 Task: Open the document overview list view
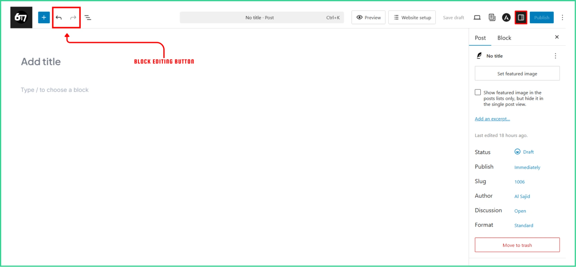pos(88,18)
